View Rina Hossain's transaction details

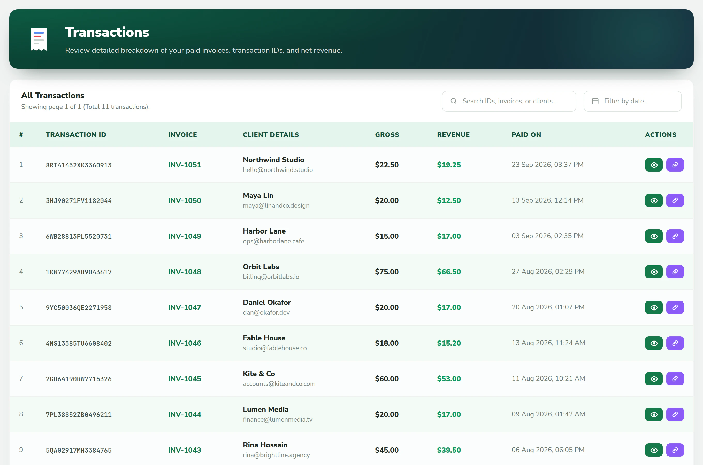tap(653, 450)
